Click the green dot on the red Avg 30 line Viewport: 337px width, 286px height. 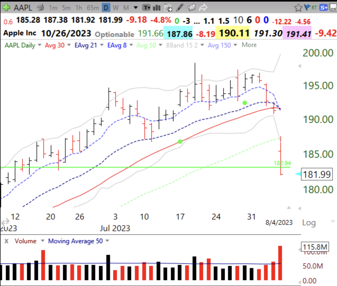tap(180, 142)
